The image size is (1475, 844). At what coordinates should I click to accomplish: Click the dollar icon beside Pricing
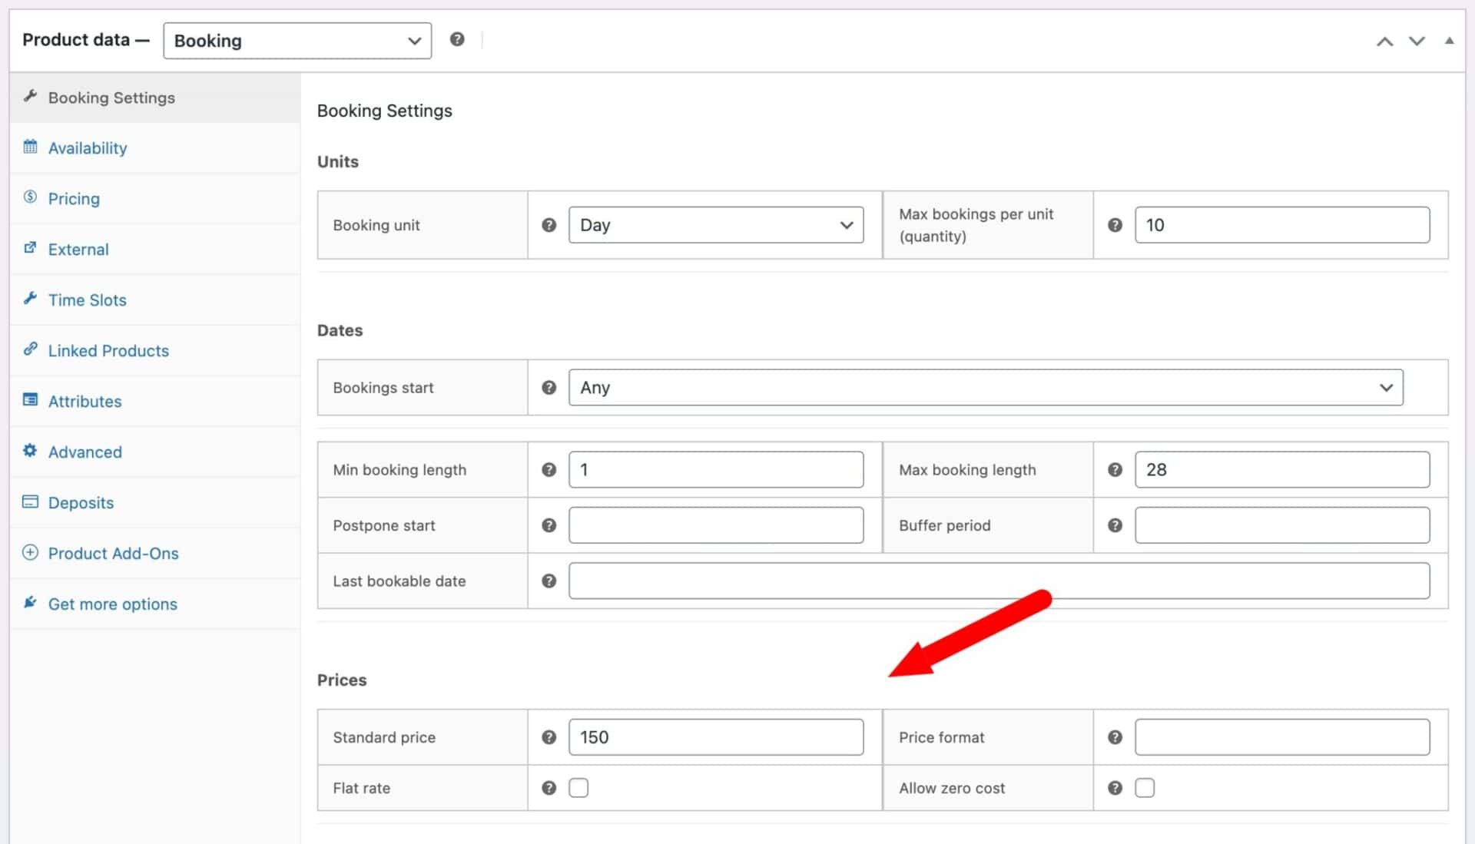30,197
